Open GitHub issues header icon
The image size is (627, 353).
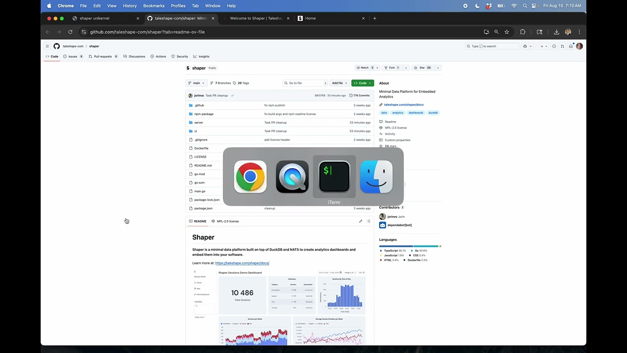[x=554, y=46]
